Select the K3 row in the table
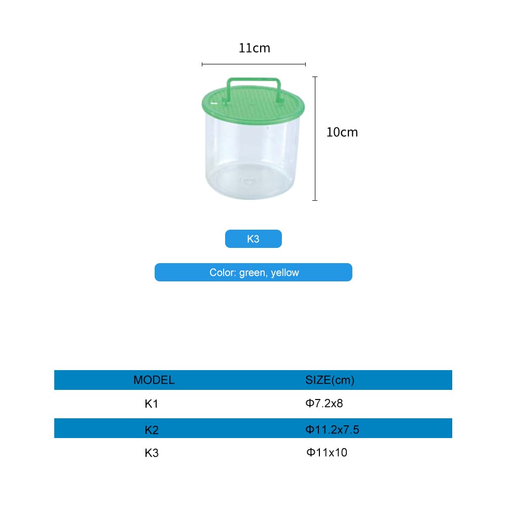Screen dimensions: 507x507 pos(152,453)
